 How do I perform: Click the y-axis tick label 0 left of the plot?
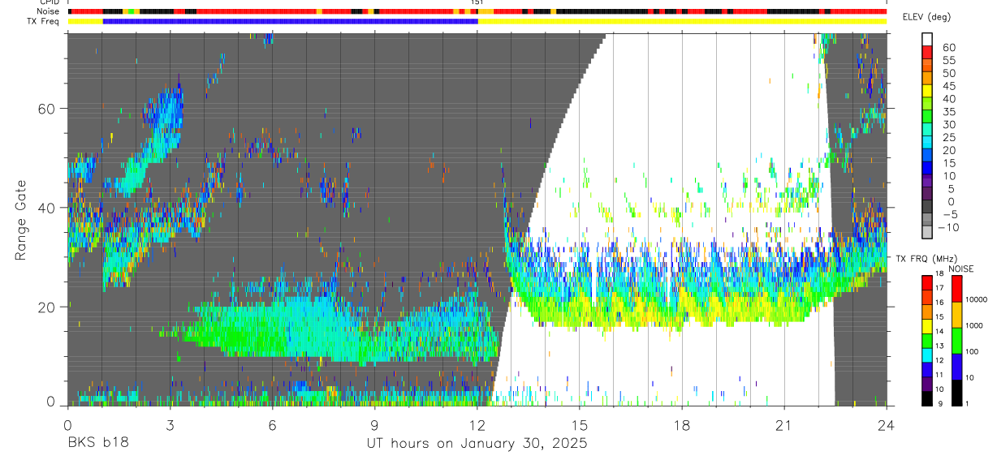pos(51,402)
